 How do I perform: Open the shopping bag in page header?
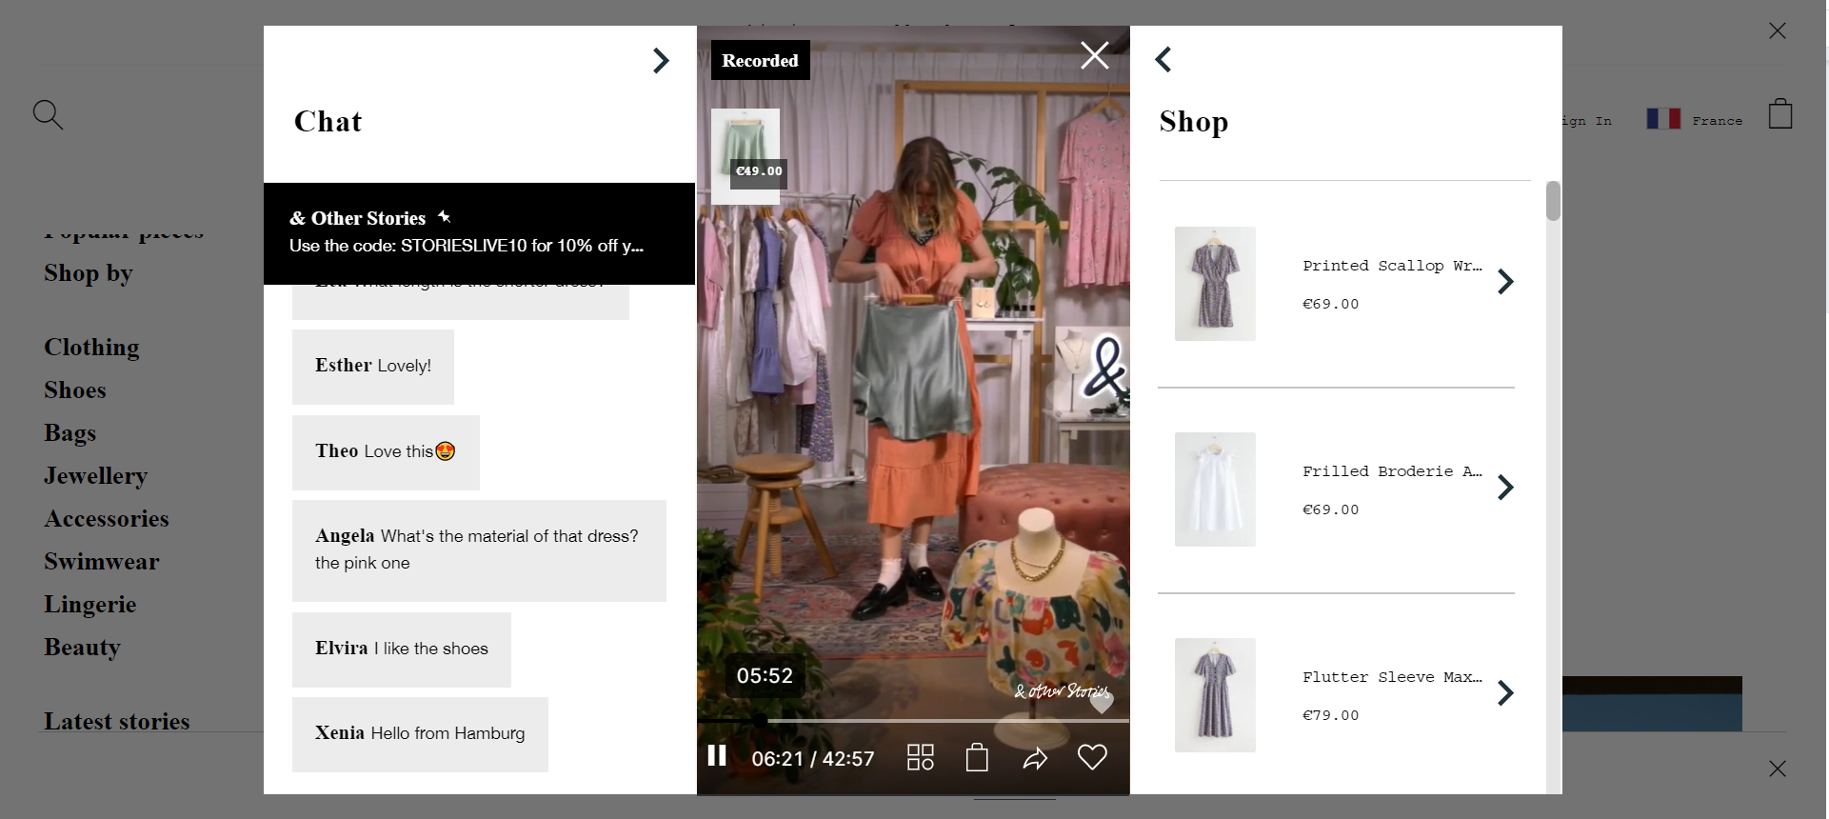click(1780, 113)
